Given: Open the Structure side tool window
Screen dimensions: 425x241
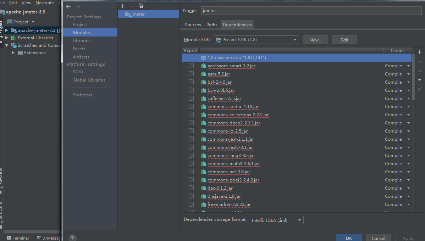Looking at the screenshot, I should (1, 215).
